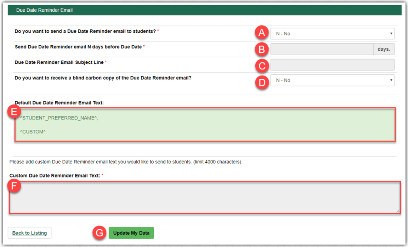The height and width of the screenshot is (247, 408).
Task: Click the green default email text box
Action: tap(205, 125)
